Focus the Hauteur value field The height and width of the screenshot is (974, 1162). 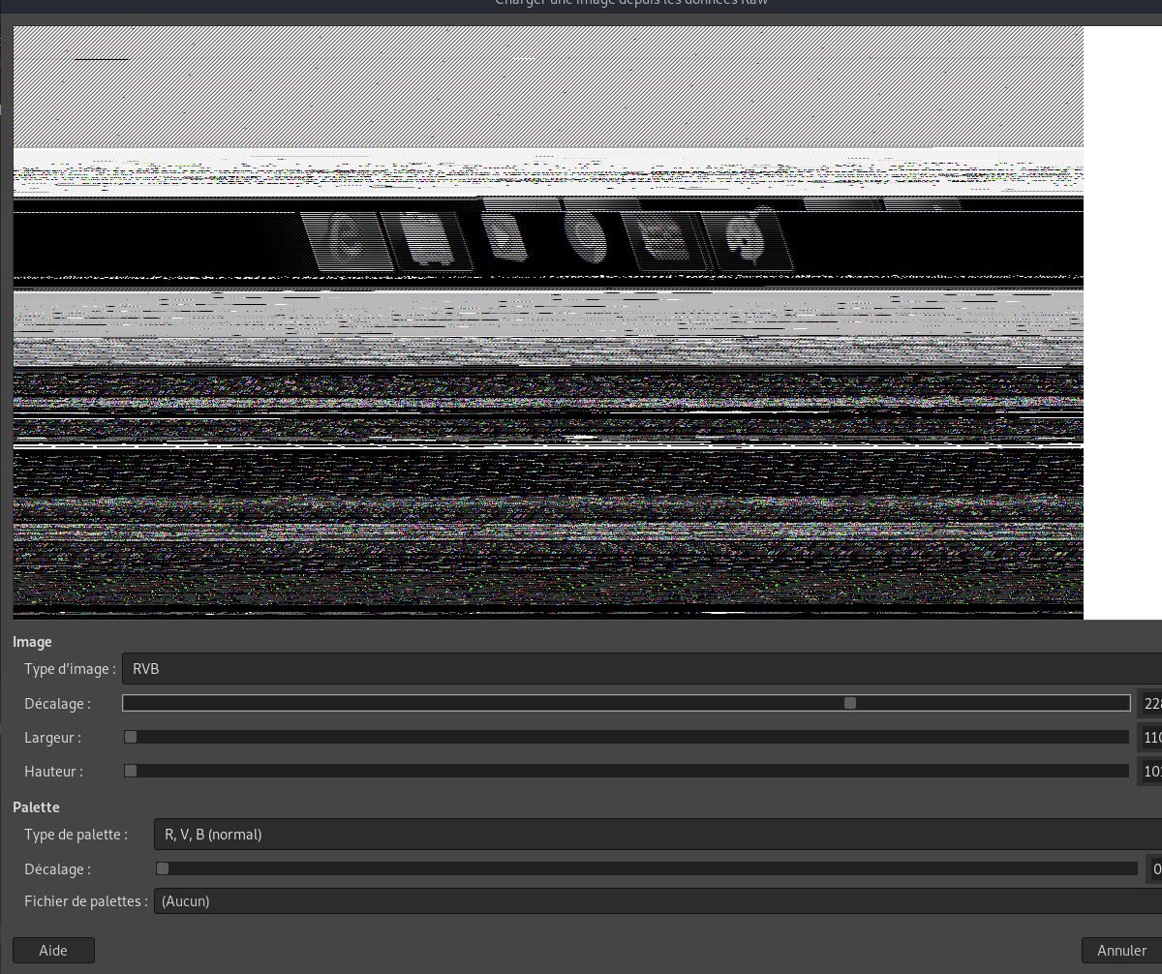1150,772
